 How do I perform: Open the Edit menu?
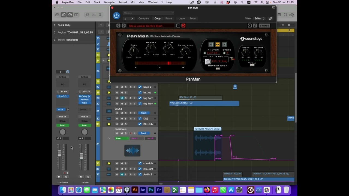(x=88, y=2)
